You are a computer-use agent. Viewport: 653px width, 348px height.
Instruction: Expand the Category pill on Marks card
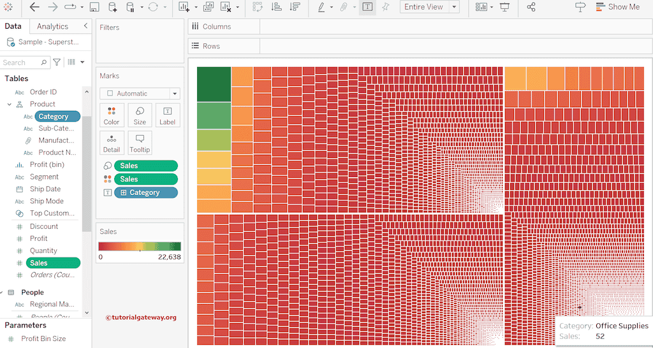point(123,192)
